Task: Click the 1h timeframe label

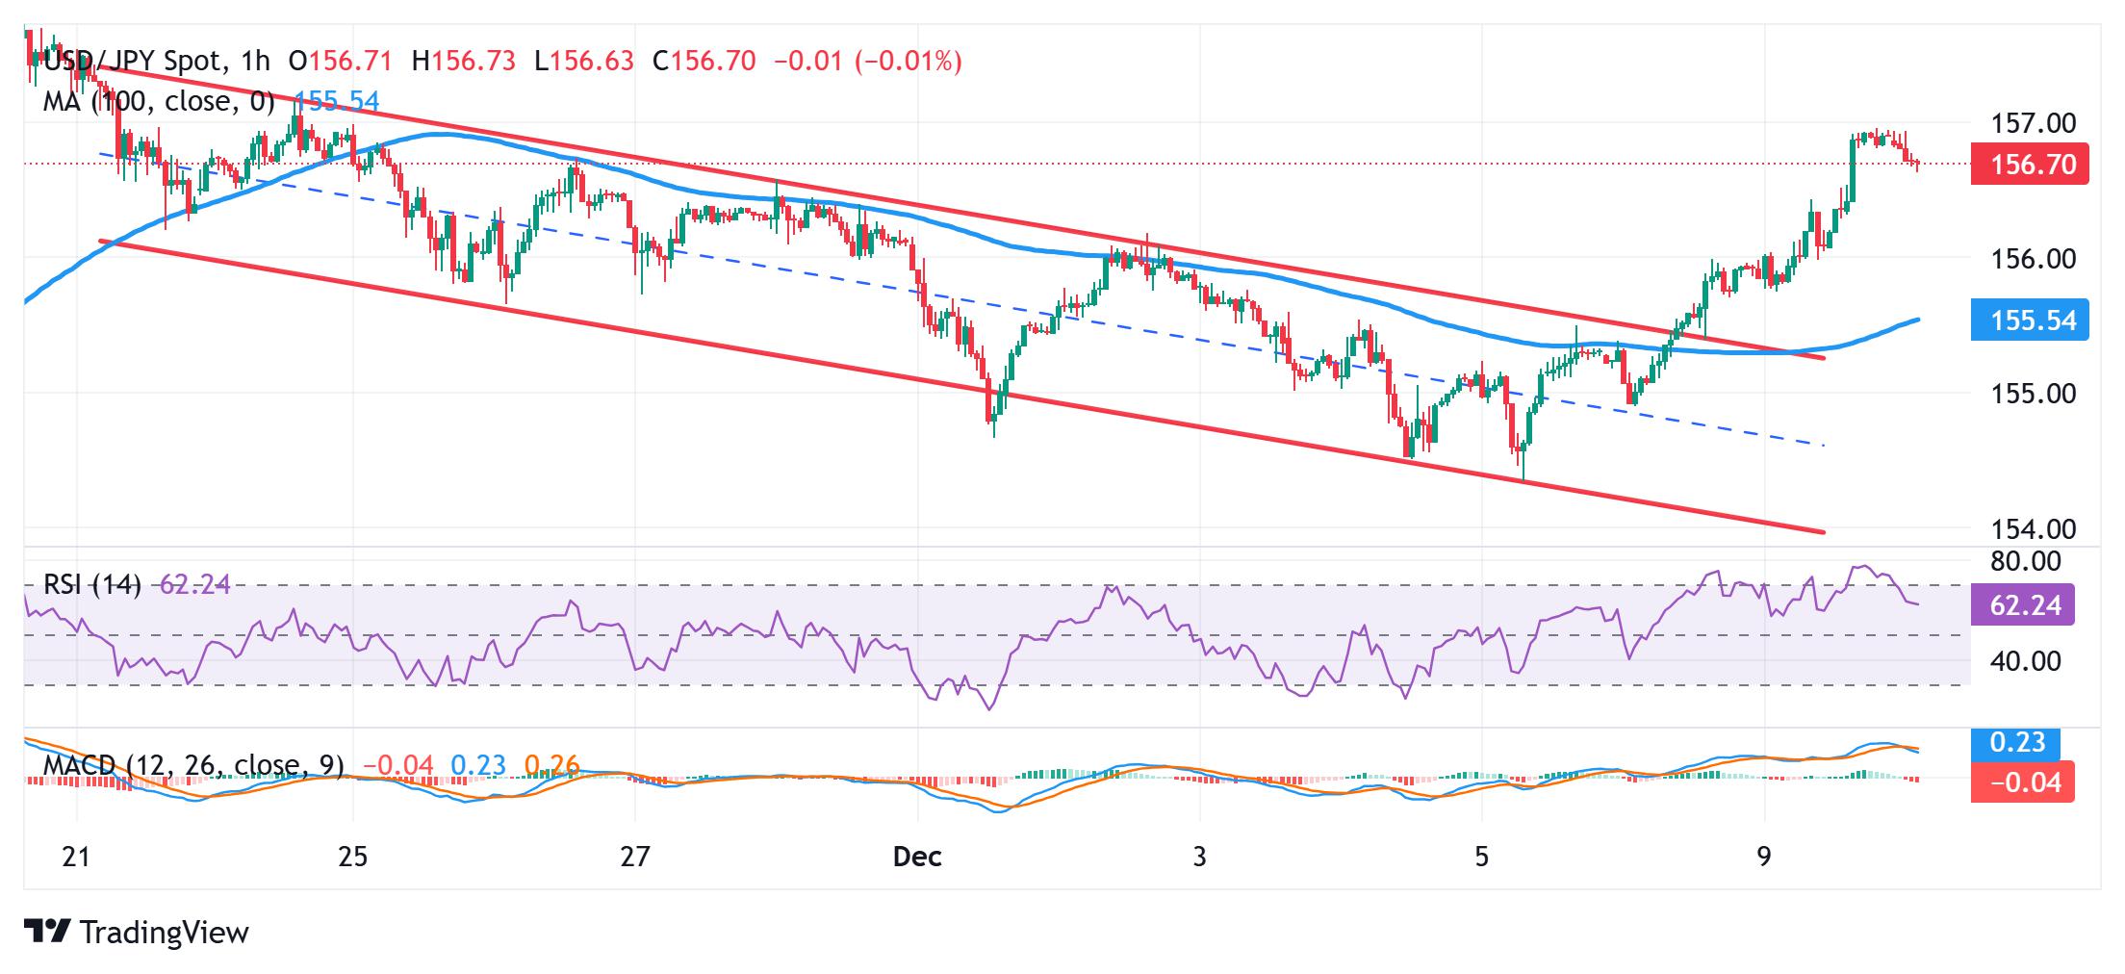Action: [256, 62]
